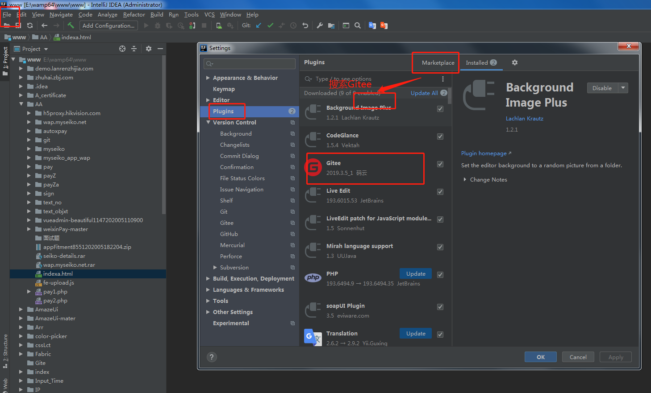Open Search Everywhere with the magnifier icon
The height and width of the screenshot is (393, 651).
click(x=358, y=25)
